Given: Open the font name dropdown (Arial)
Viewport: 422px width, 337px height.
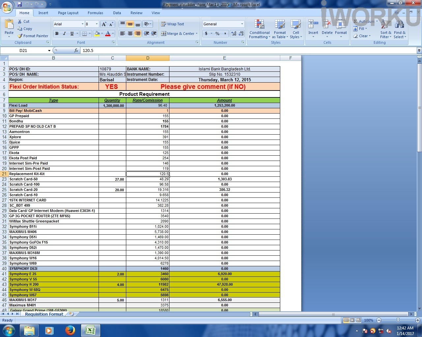Looking at the screenshot, I should pos(82,24).
